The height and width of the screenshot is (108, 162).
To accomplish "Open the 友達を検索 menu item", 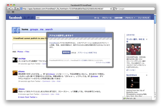I will point(118,18).
